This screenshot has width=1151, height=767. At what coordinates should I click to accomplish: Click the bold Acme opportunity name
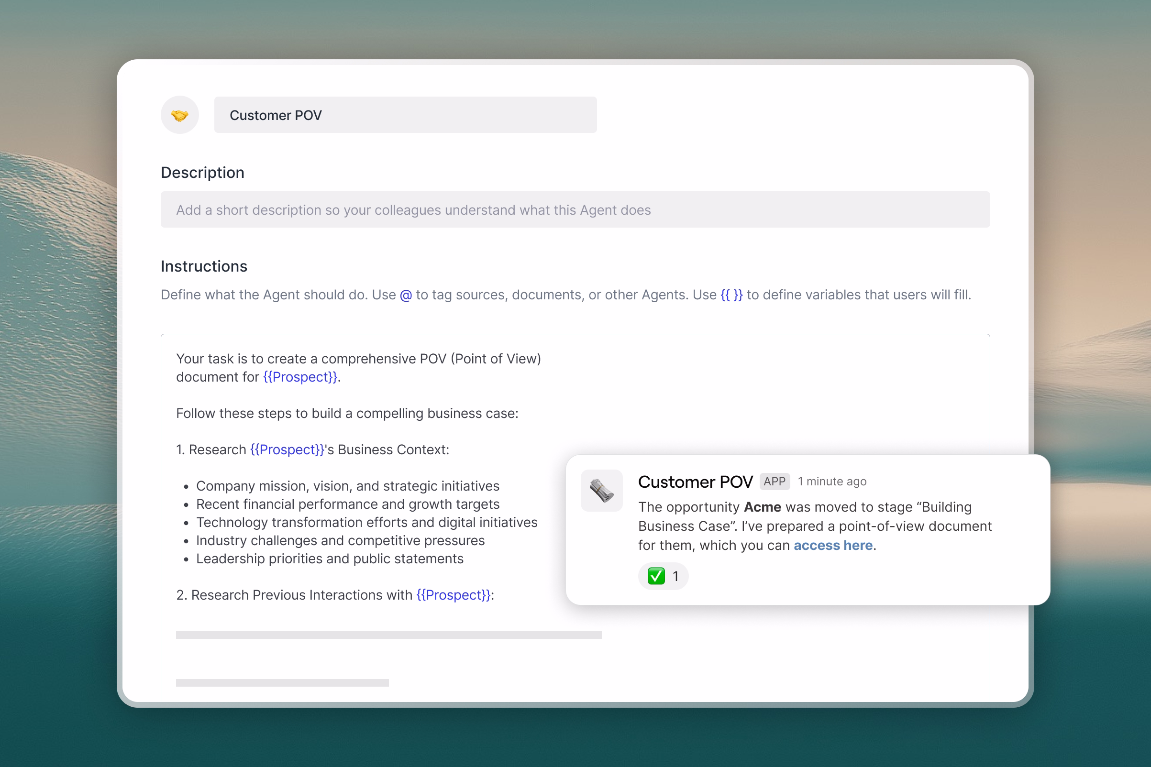[762, 507]
